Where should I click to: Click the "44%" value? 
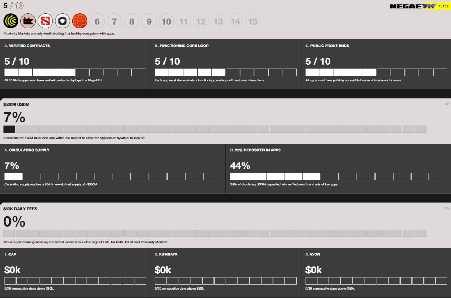pos(240,165)
